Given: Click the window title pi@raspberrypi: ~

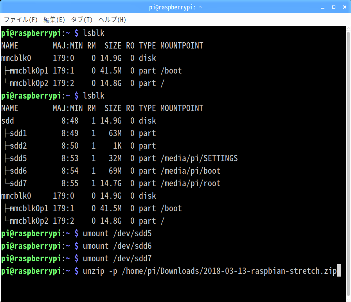Looking at the screenshot, I should (176, 7).
